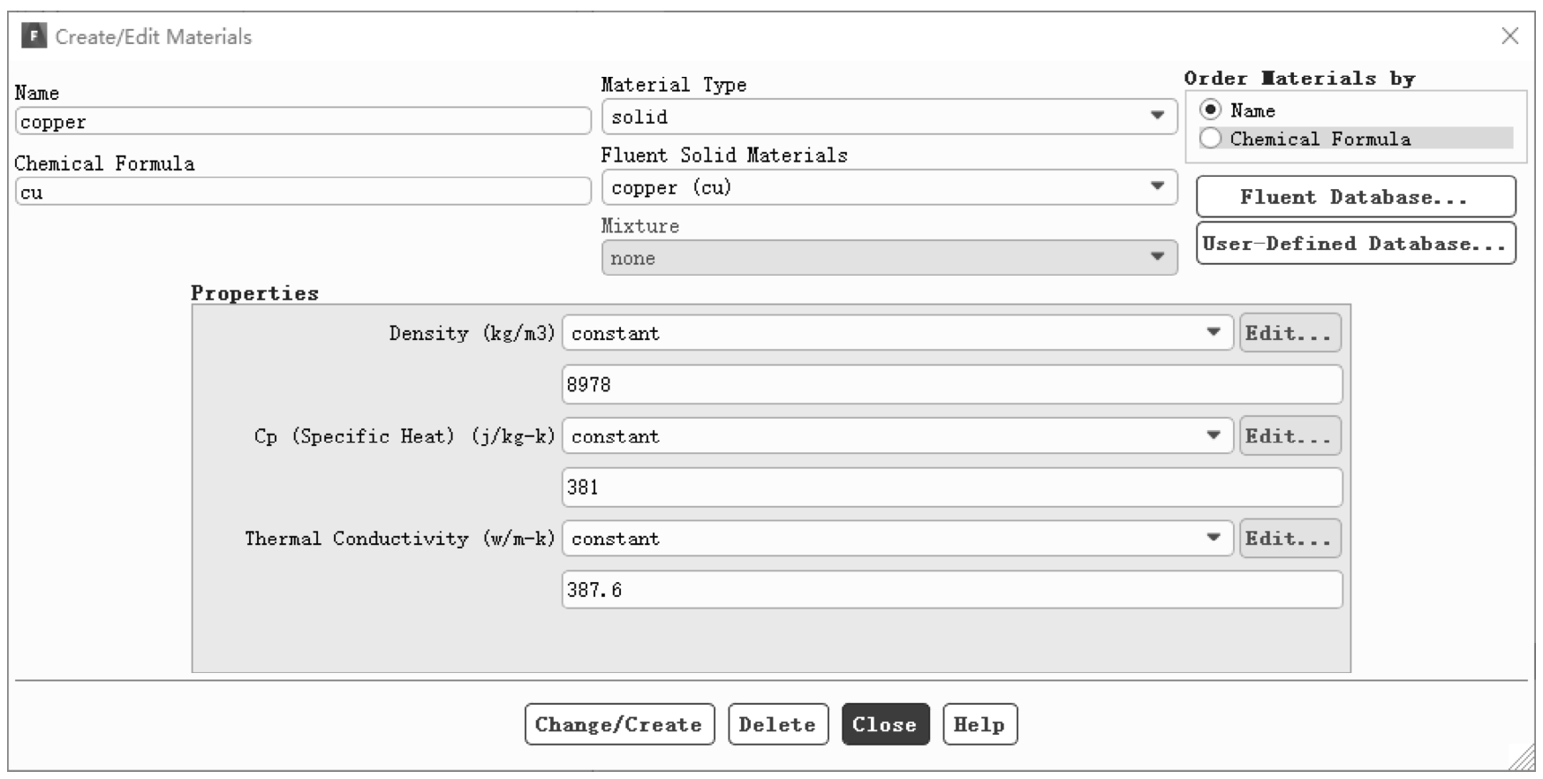The image size is (1543, 779).
Task: Click the window resize grip corner
Action: point(1524,758)
